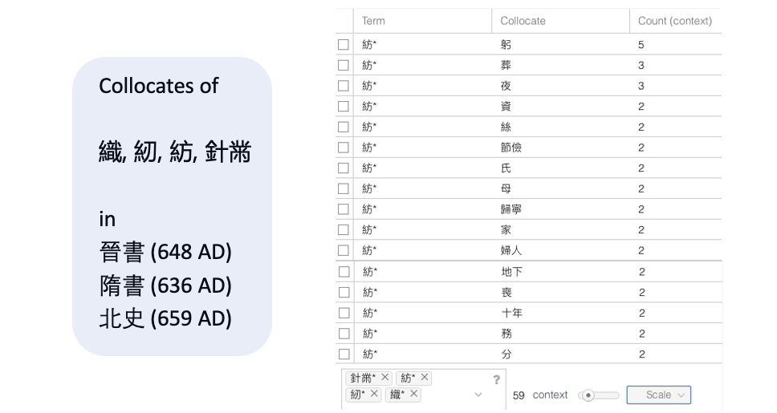Viewport: 777px width, 413px height.
Task: Select the row with collocate 絲
Action: pyautogui.click(x=344, y=127)
